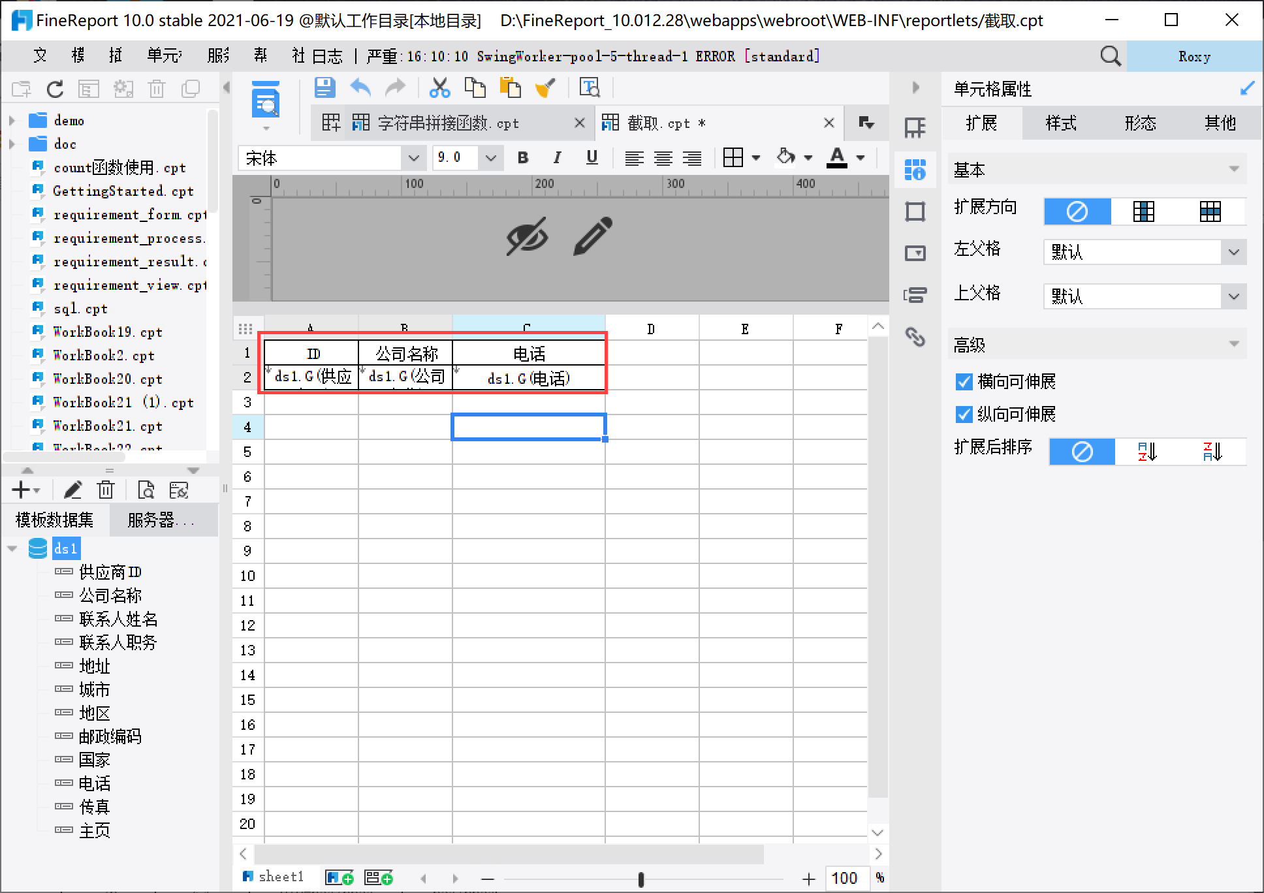
Task: Delete dataset using trash icon near ds1
Action: (106, 490)
